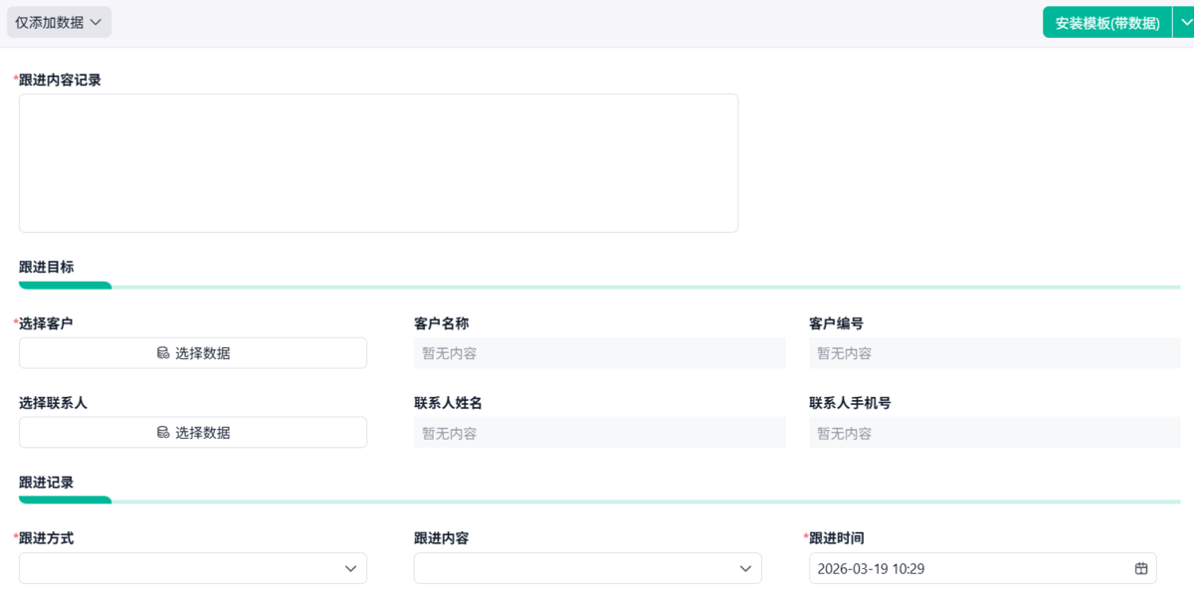Click database icon in 选择联系人 button
Image resolution: width=1194 pixels, height=606 pixels.
pyautogui.click(x=163, y=433)
